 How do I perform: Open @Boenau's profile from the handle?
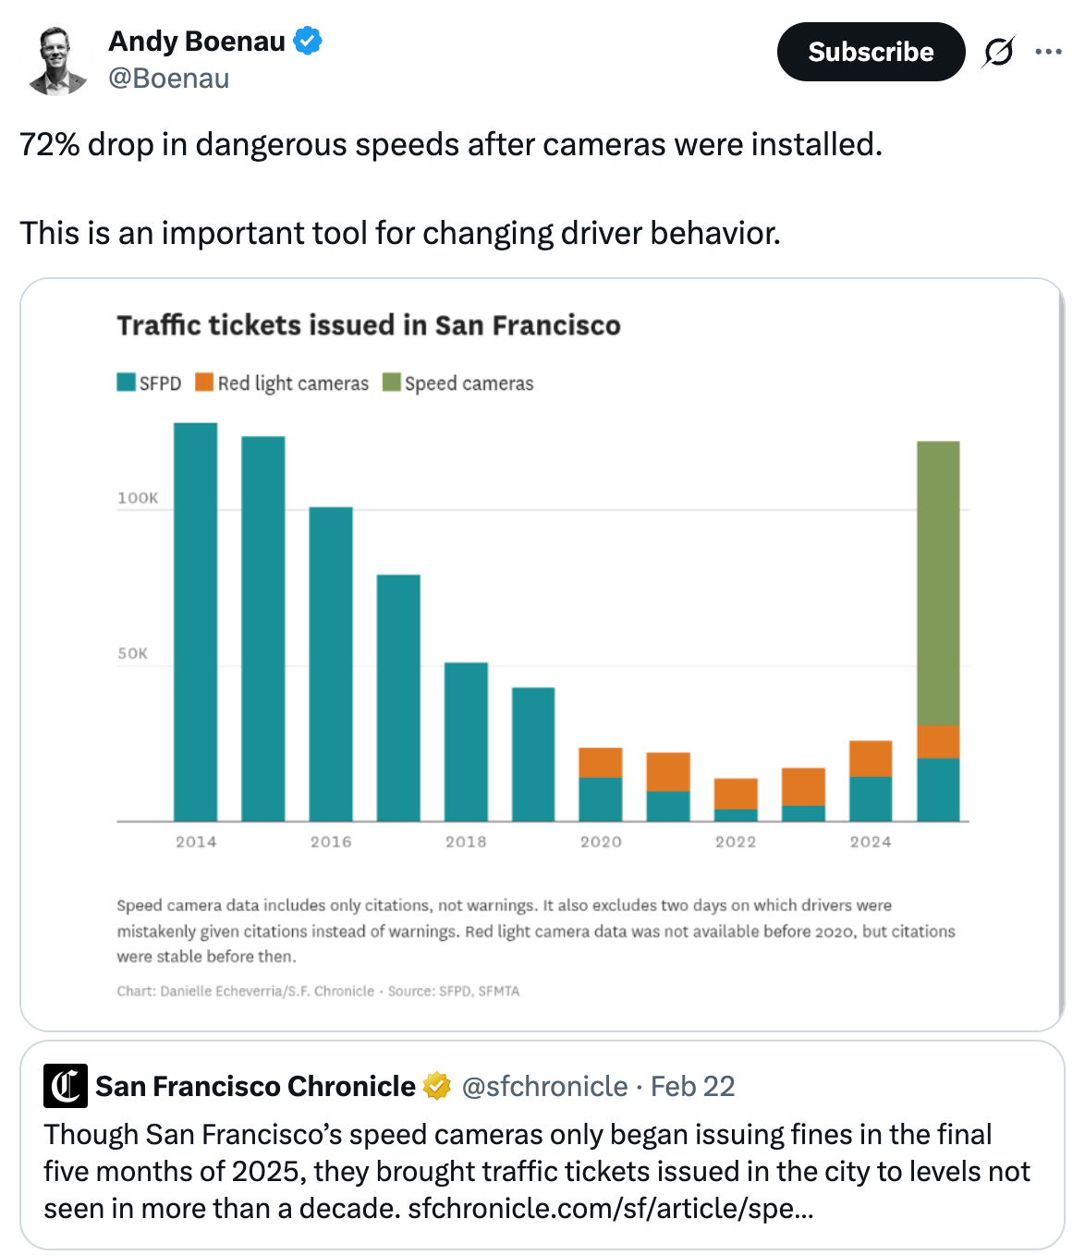[x=168, y=79]
